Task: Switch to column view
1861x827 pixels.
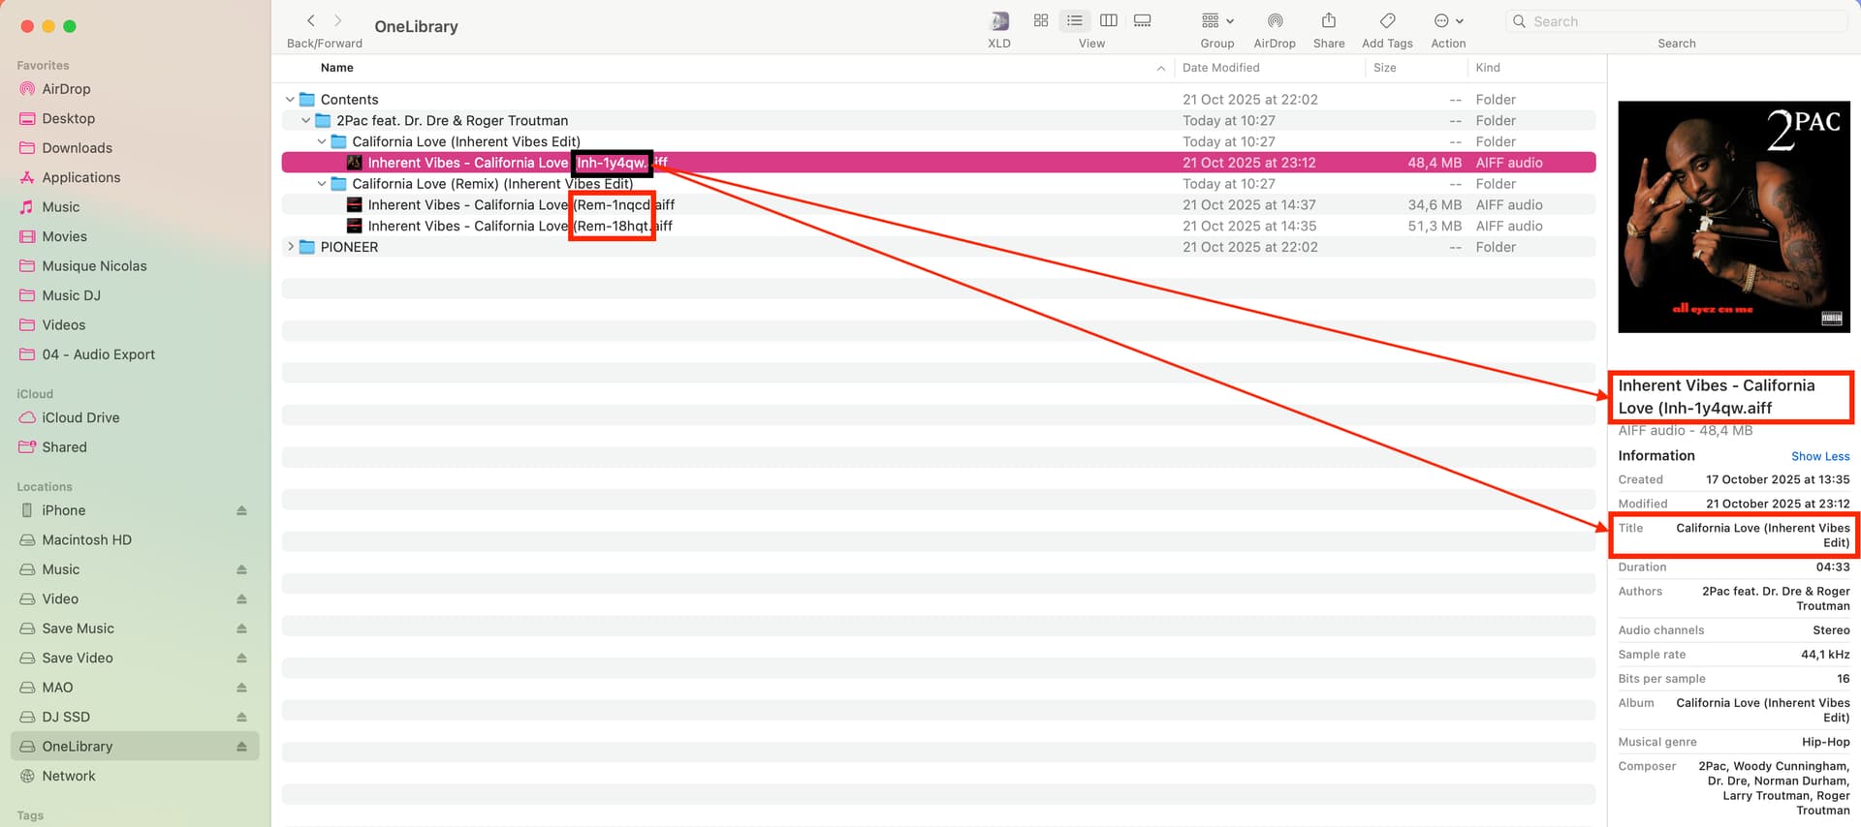Action: [x=1109, y=20]
